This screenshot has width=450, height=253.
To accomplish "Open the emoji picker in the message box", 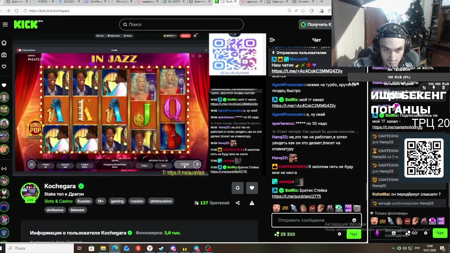I will click(354, 220).
